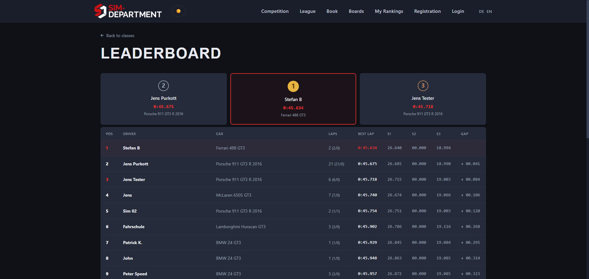Click the position 3 badge on Jens Tester card

[x=423, y=86]
